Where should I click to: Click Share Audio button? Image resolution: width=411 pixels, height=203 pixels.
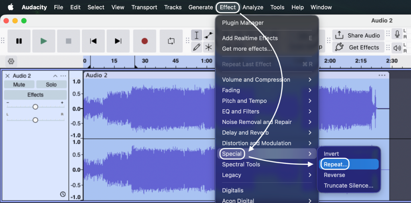click(x=358, y=35)
